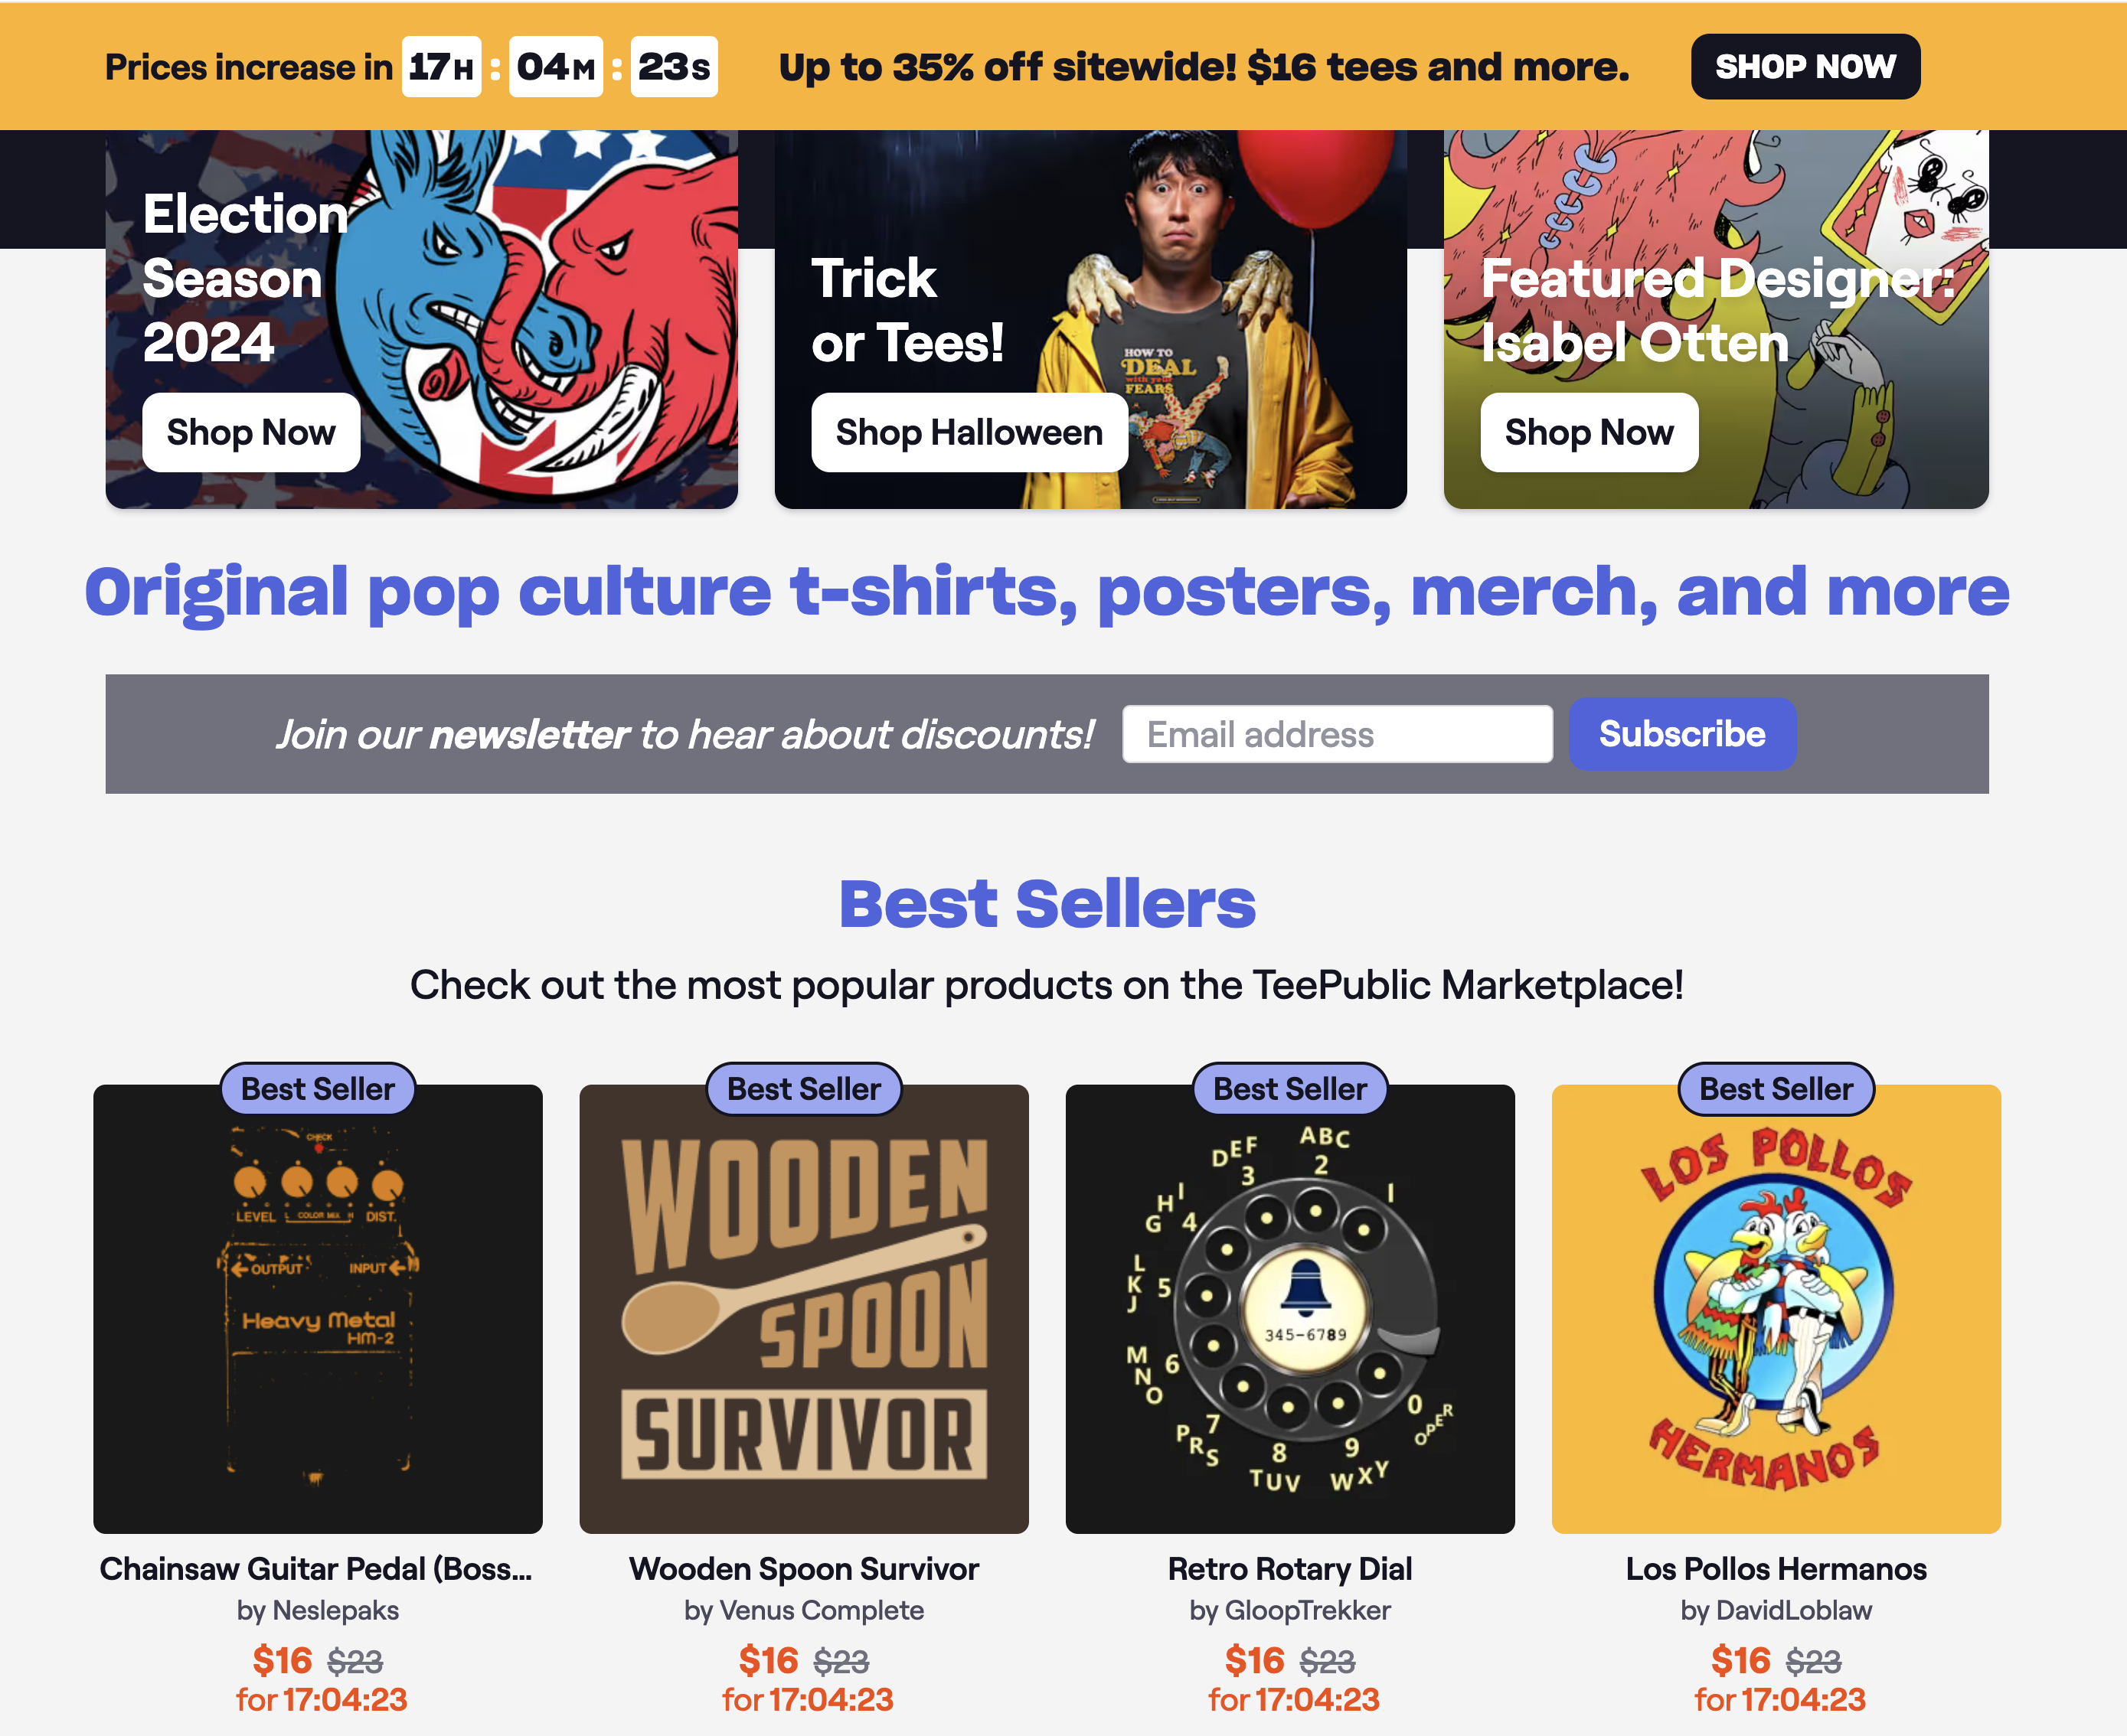Click the Subscribe button
This screenshot has width=2127, height=1736.
[x=1682, y=734]
